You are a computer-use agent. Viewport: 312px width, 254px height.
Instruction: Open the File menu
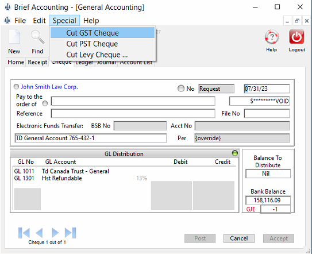(20, 21)
